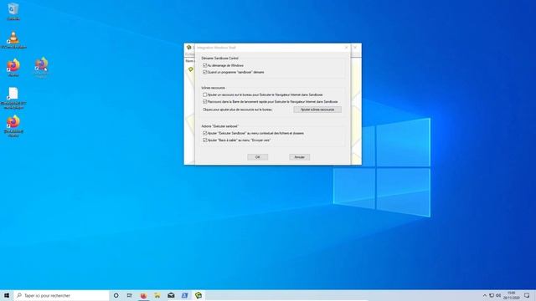The height and width of the screenshot is (301, 536).
Task: Select the bottom Firefox shortcut on the desktop
Action: pyautogui.click(x=13, y=126)
